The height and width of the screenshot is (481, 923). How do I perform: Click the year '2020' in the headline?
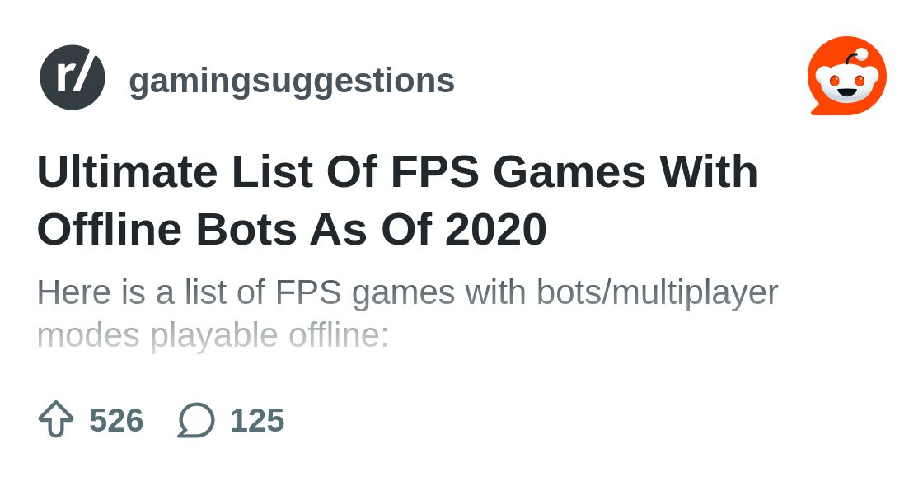click(496, 229)
